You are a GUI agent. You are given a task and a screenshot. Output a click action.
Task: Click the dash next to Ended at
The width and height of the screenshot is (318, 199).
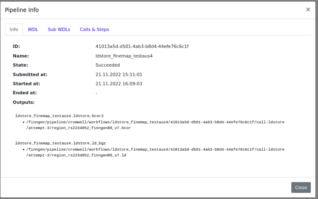click(x=96, y=93)
